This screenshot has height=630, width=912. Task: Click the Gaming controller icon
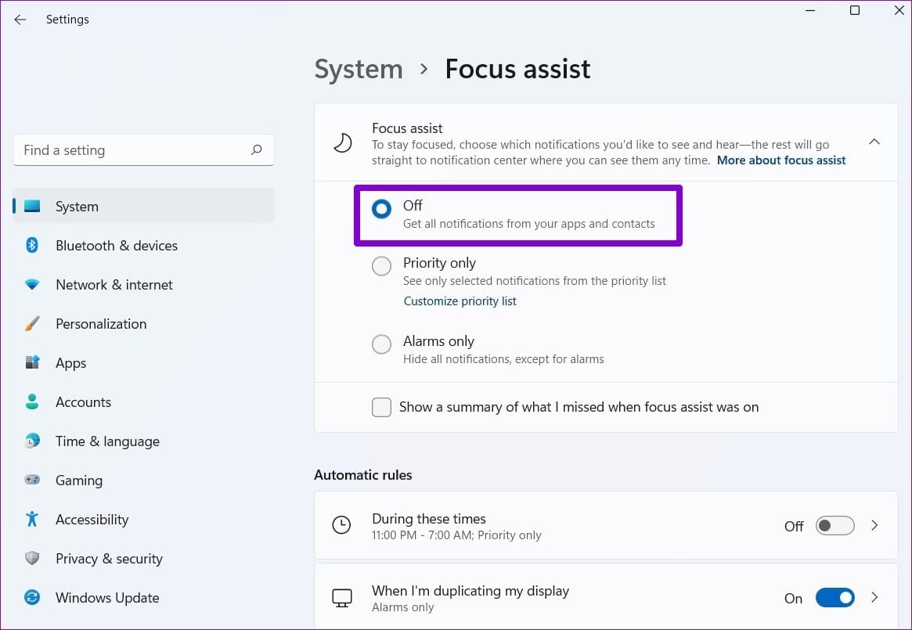[32, 480]
